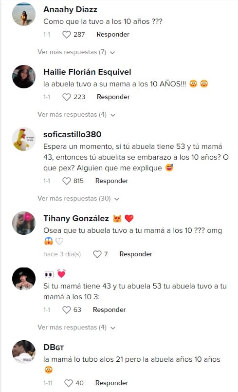Tap heart on soficastillo380's comment
The image size is (238, 392).
(67, 181)
